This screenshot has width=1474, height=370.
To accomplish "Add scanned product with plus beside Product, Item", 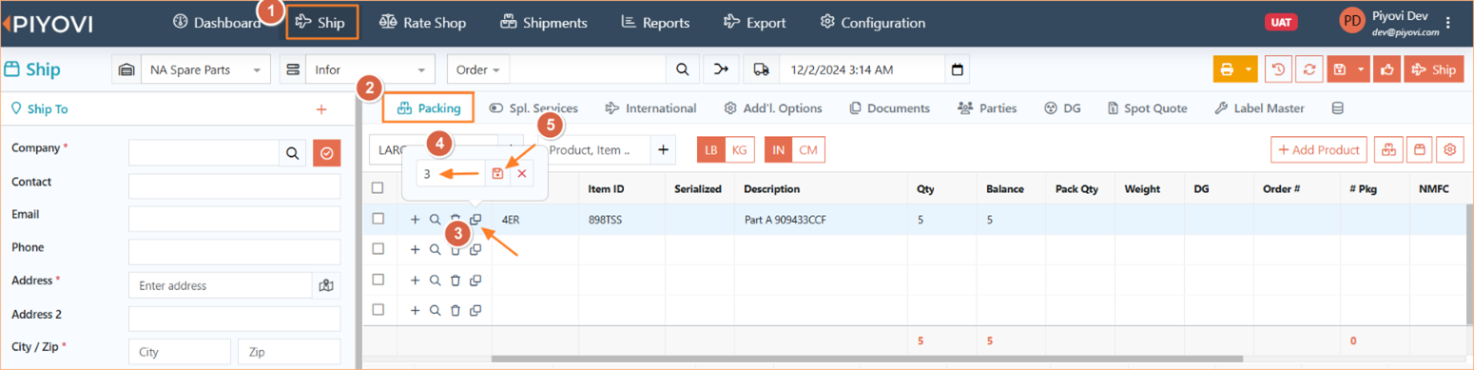I will 663,149.
